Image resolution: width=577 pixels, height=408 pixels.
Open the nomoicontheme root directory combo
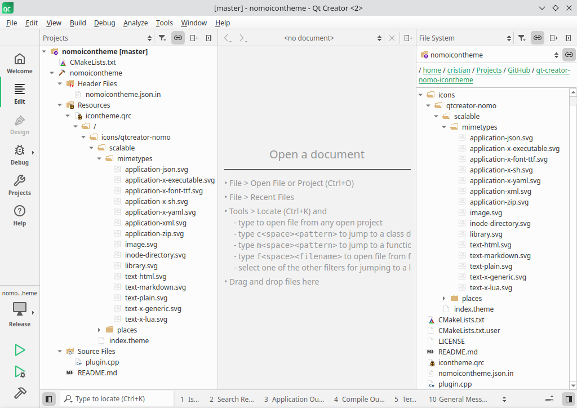click(x=490, y=55)
